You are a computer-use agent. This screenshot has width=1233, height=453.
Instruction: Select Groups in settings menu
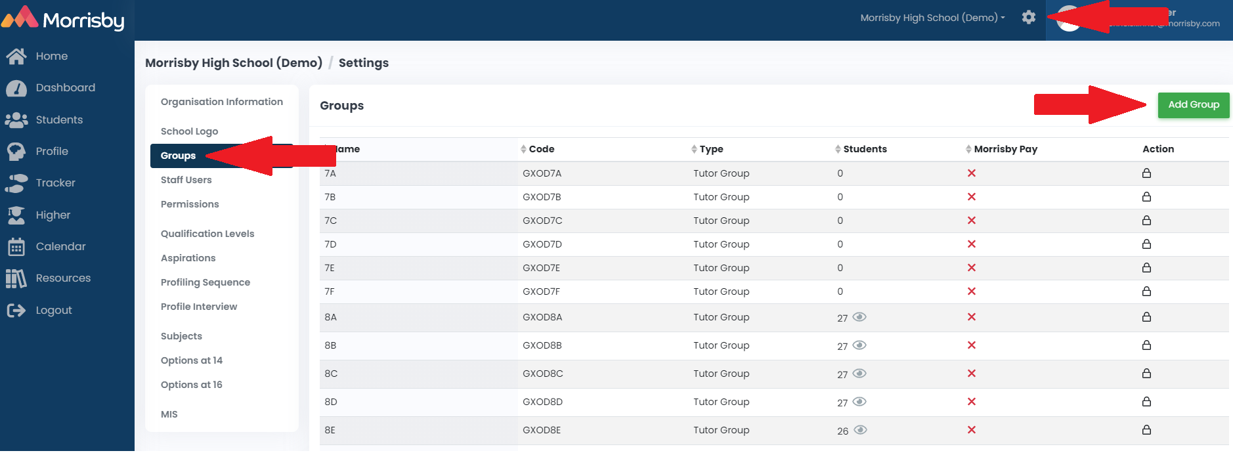(222, 156)
